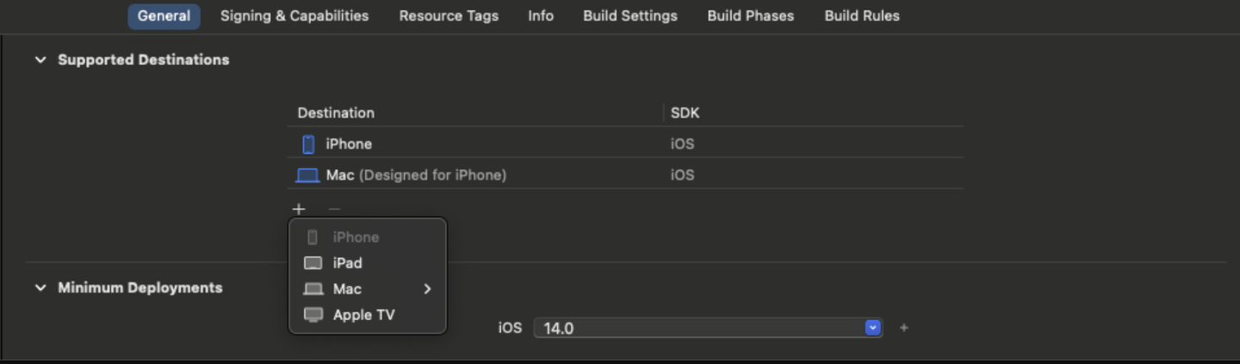Choose iPad from the destination menu

coord(348,263)
